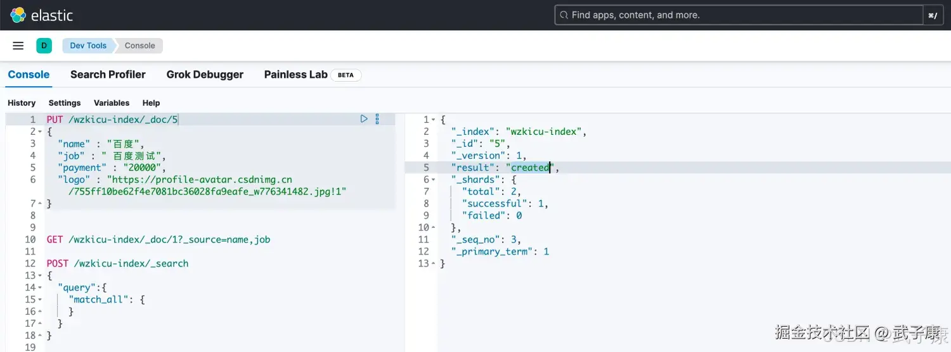Open the Grok Debugger tab
The height and width of the screenshot is (352, 951).
(205, 75)
